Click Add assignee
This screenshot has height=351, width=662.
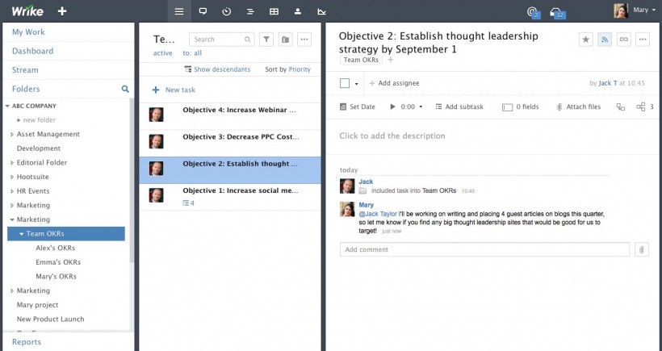pyautogui.click(x=394, y=83)
